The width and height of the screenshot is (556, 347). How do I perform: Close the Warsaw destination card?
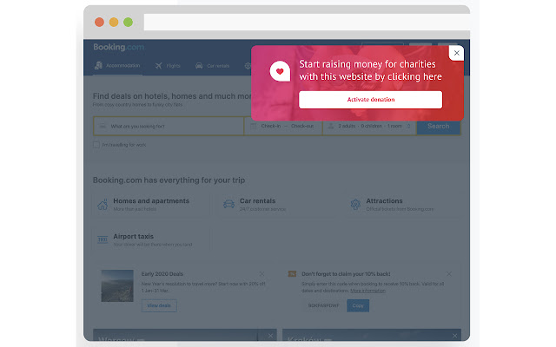(270, 336)
